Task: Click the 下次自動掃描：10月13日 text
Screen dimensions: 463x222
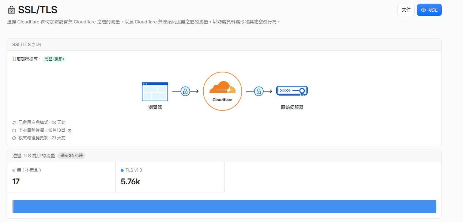Action: click(42, 130)
